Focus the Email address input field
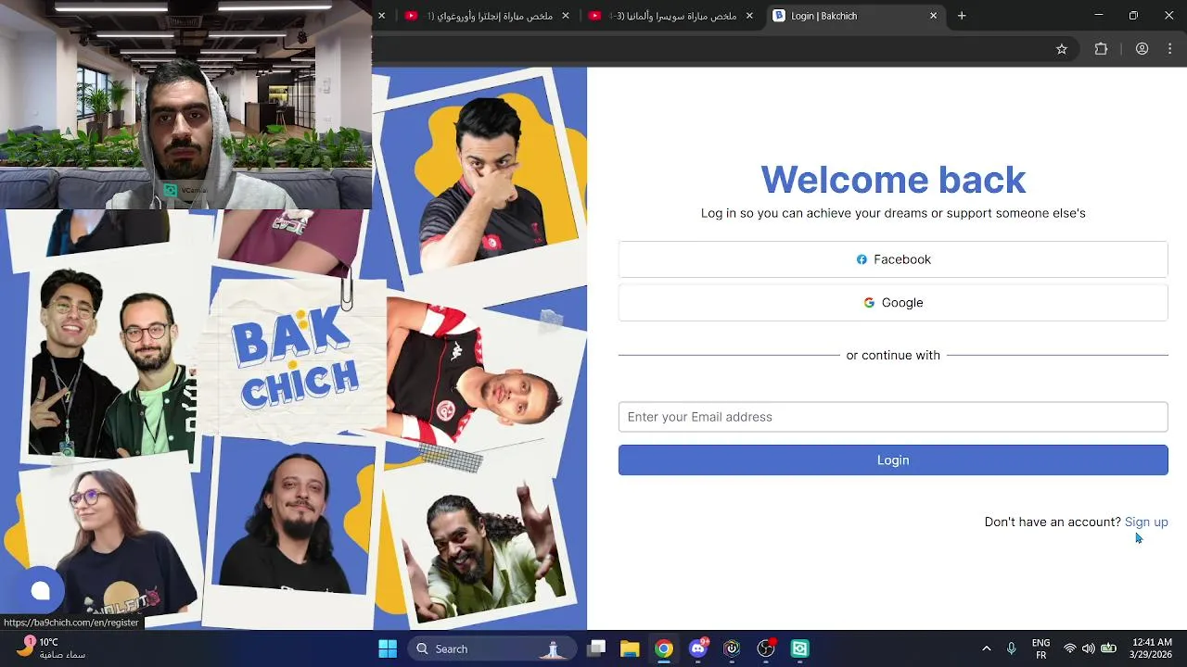The width and height of the screenshot is (1187, 667). [x=893, y=417]
